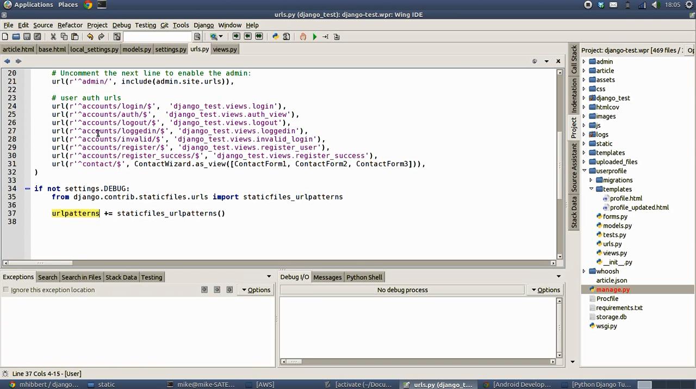Collapse the if-not-settings.DEBUG fold marker
The width and height of the screenshot is (696, 389).
pos(27,189)
